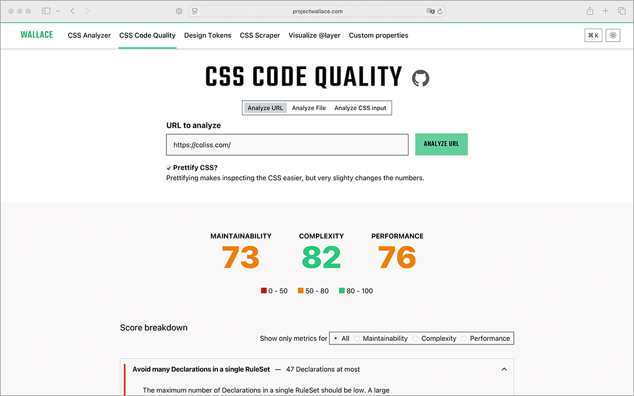Click the 'Avoid many Declarations in a single RuleSet' title
Viewport: 634px width, 396px height.
pos(201,369)
